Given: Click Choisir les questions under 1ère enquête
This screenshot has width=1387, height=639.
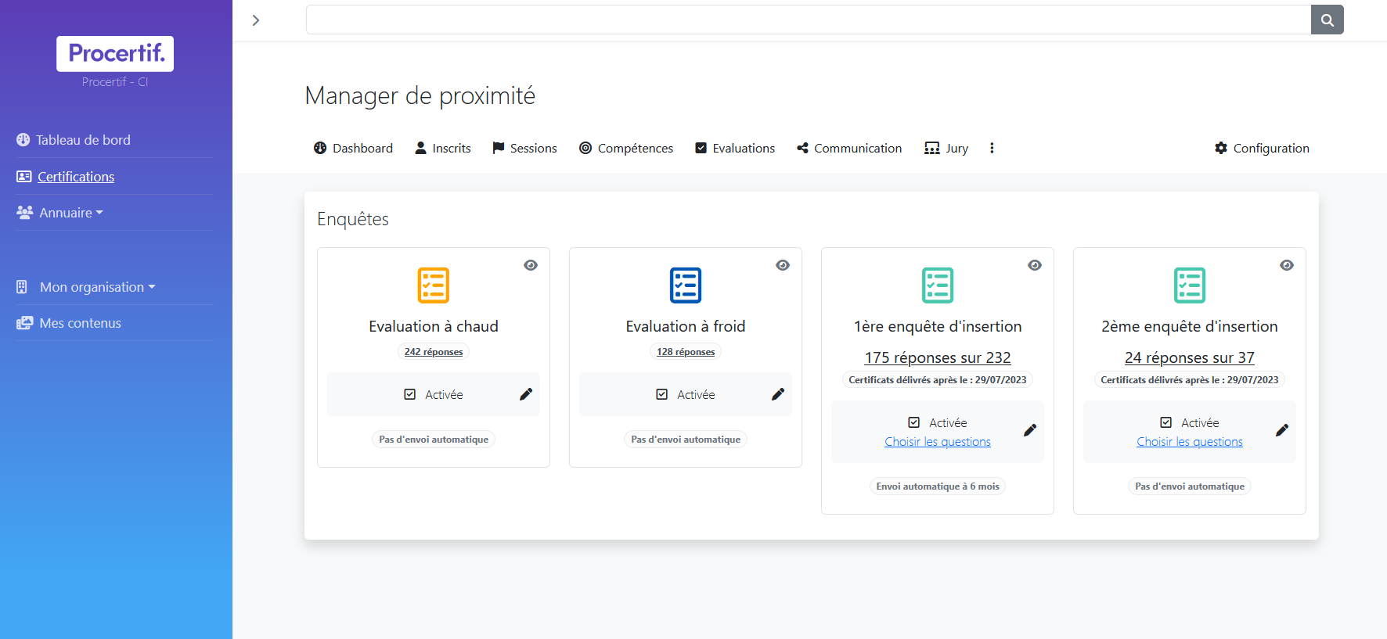Looking at the screenshot, I should (x=937, y=442).
